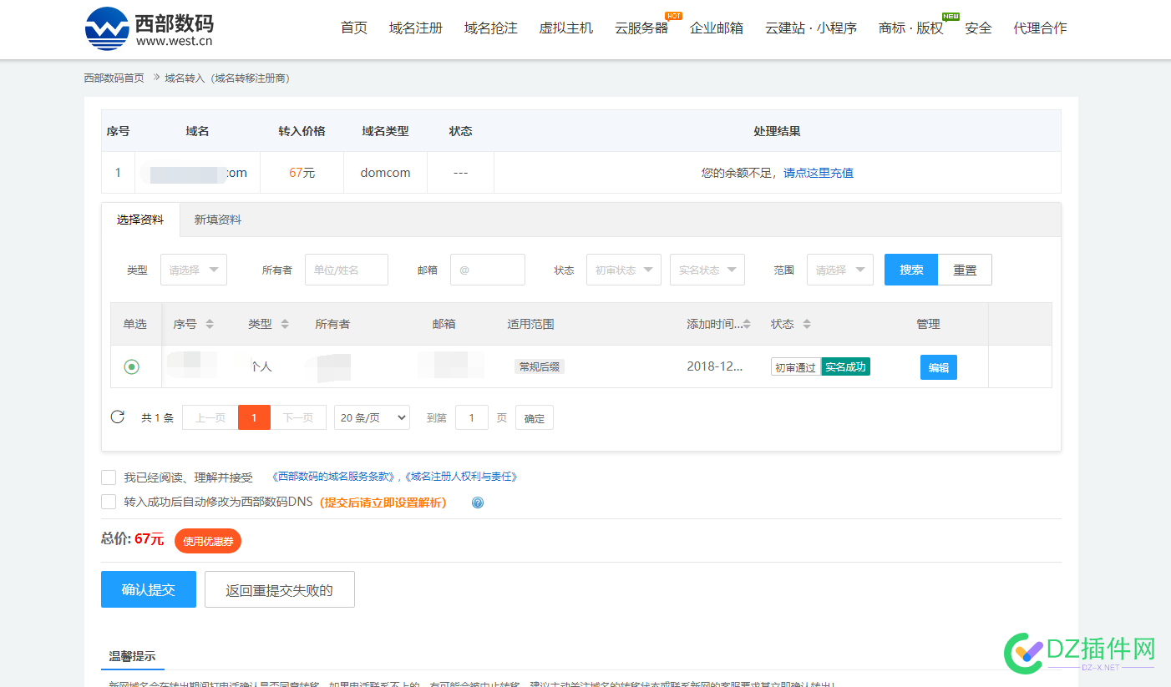This screenshot has height=687, width=1171.
Task: Click the refresh icon beside 共1条
Action: point(118,417)
